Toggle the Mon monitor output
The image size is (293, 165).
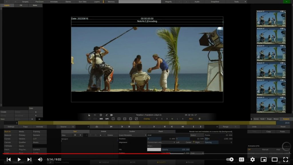tap(191, 119)
